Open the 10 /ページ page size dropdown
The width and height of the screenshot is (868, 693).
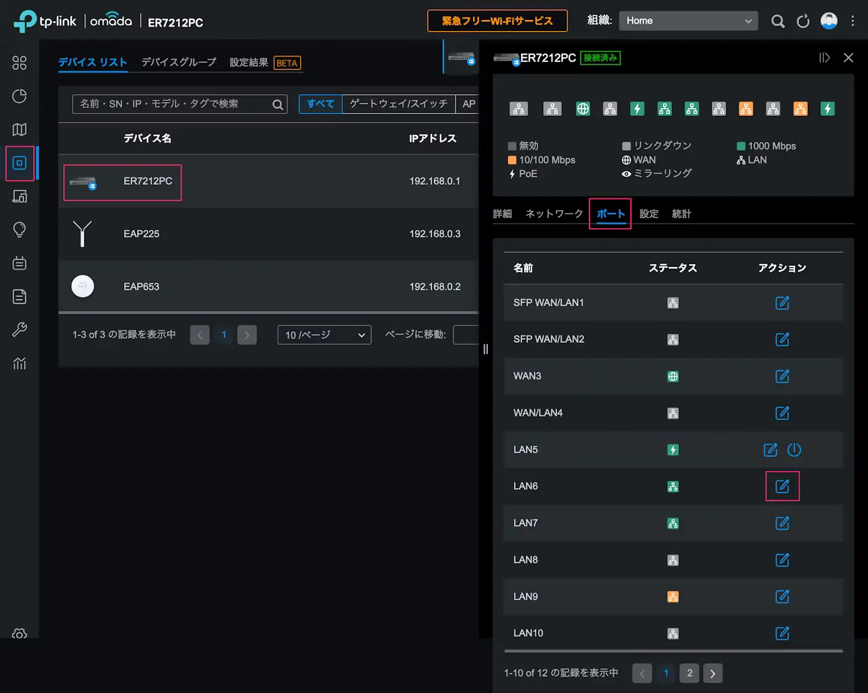(x=324, y=335)
